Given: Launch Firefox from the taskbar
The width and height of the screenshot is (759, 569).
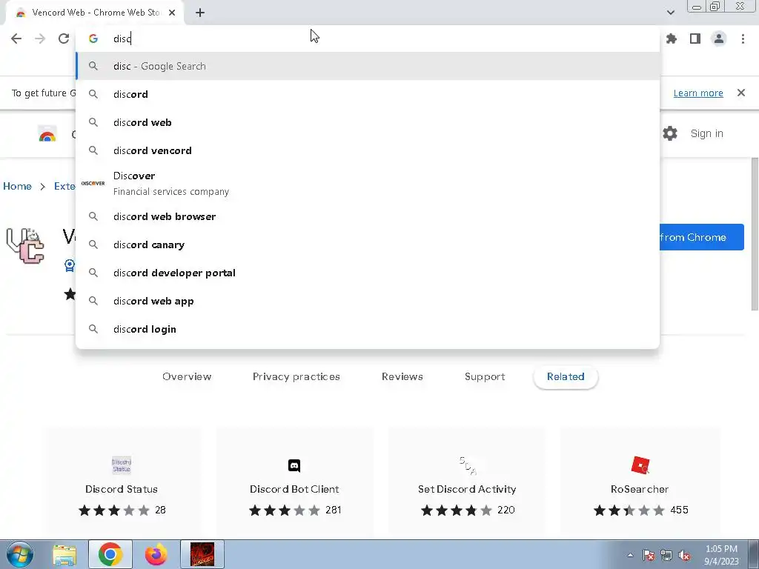Looking at the screenshot, I should tap(156, 554).
